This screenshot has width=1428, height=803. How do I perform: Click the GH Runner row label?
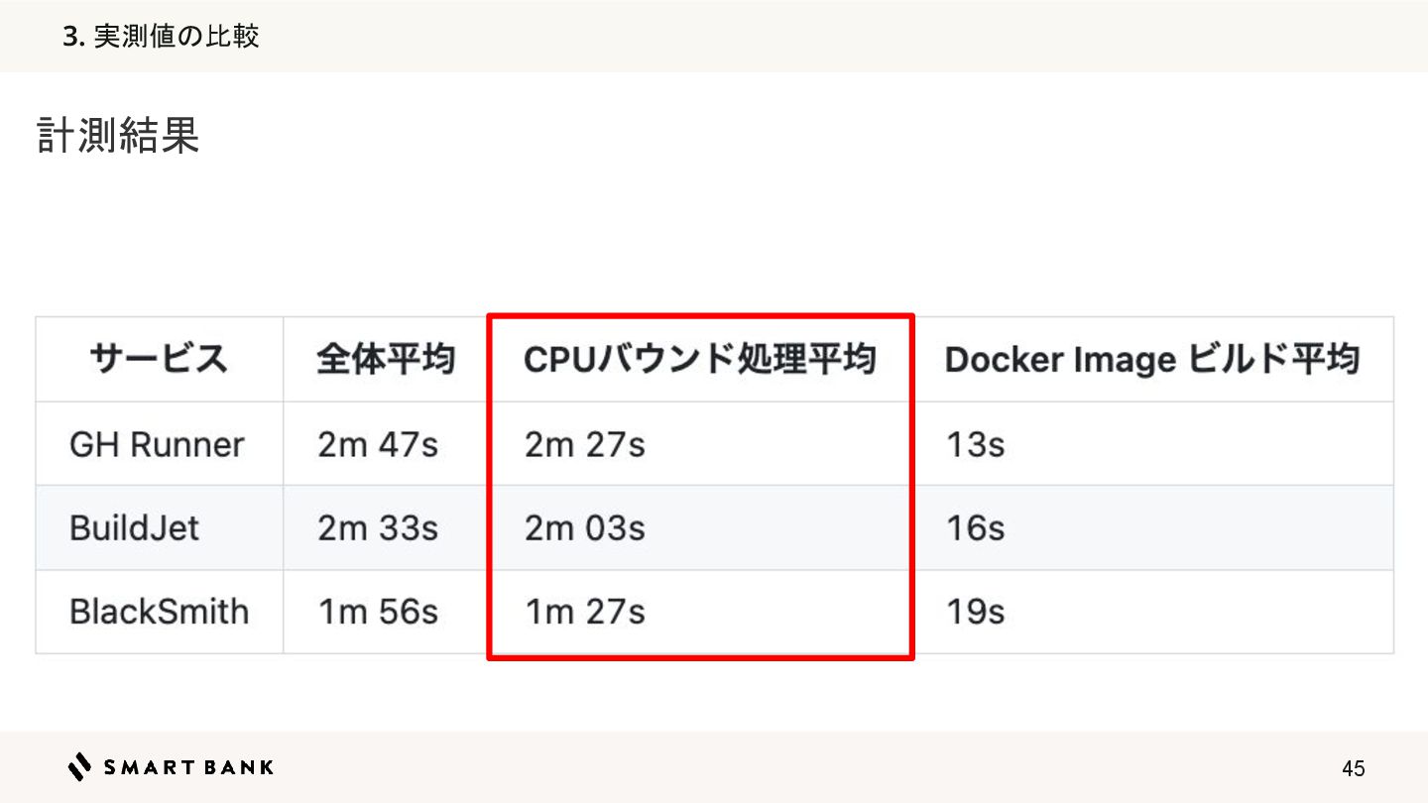pos(157,444)
